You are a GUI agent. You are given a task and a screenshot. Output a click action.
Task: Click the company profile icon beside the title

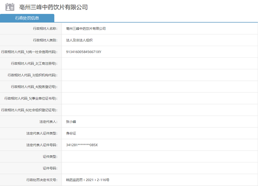click(9, 7)
